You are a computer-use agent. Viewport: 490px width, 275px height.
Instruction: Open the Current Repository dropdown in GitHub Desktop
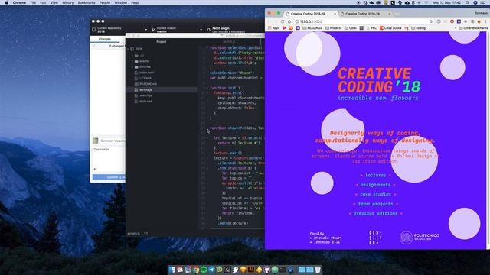tap(119, 30)
